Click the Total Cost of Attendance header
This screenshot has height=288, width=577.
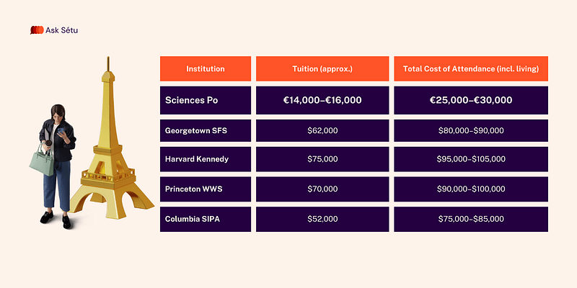[x=471, y=69]
